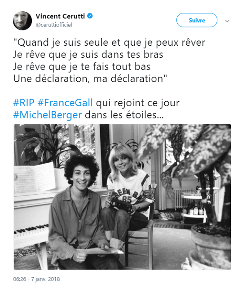Click the text "dans les étoiles..."
Screen dimensions: 242x287
(x=124, y=115)
